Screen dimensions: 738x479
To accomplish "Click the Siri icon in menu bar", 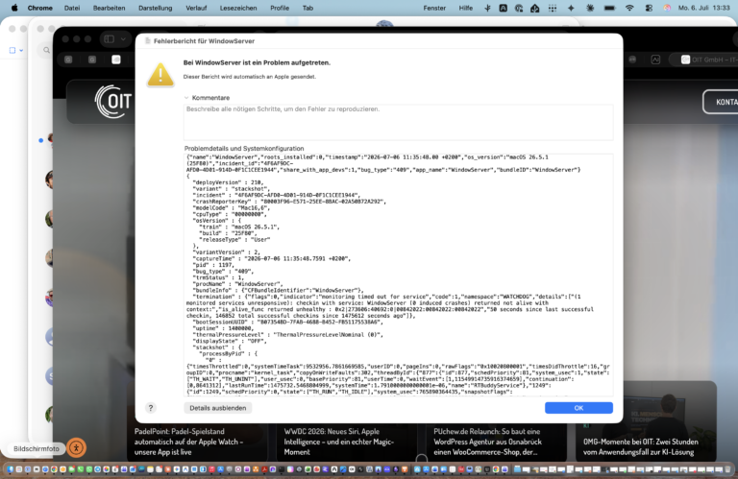I will (x=667, y=8).
